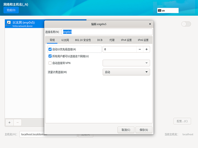Expand the VPN selection dropdown
Image resolution: width=198 pixels, height=148 pixels.
click(126, 63)
